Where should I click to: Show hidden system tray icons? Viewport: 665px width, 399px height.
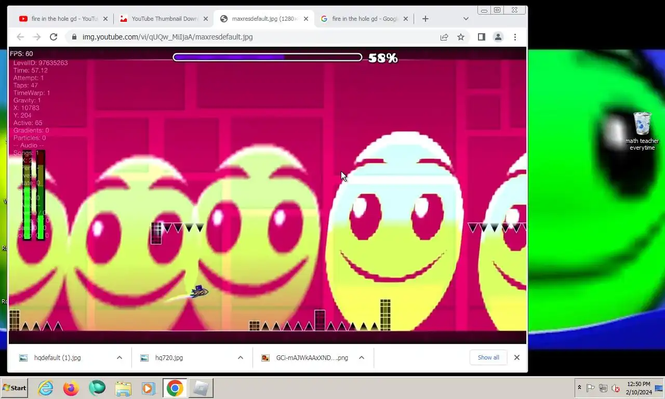click(x=579, y=388)
